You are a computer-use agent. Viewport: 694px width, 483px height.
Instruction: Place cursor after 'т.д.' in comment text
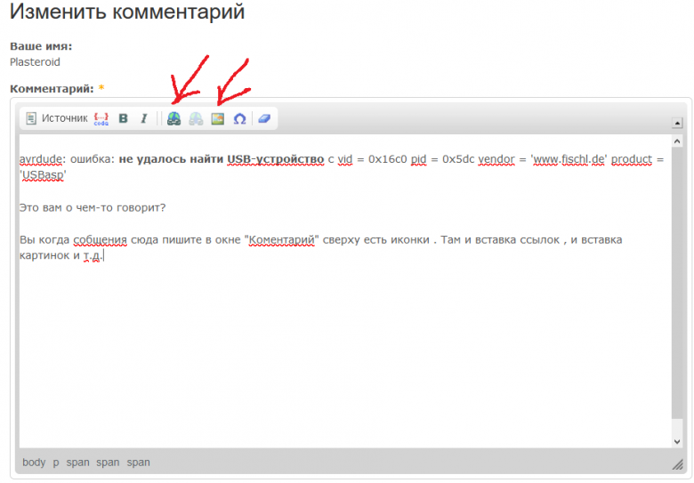click(105, 257)
